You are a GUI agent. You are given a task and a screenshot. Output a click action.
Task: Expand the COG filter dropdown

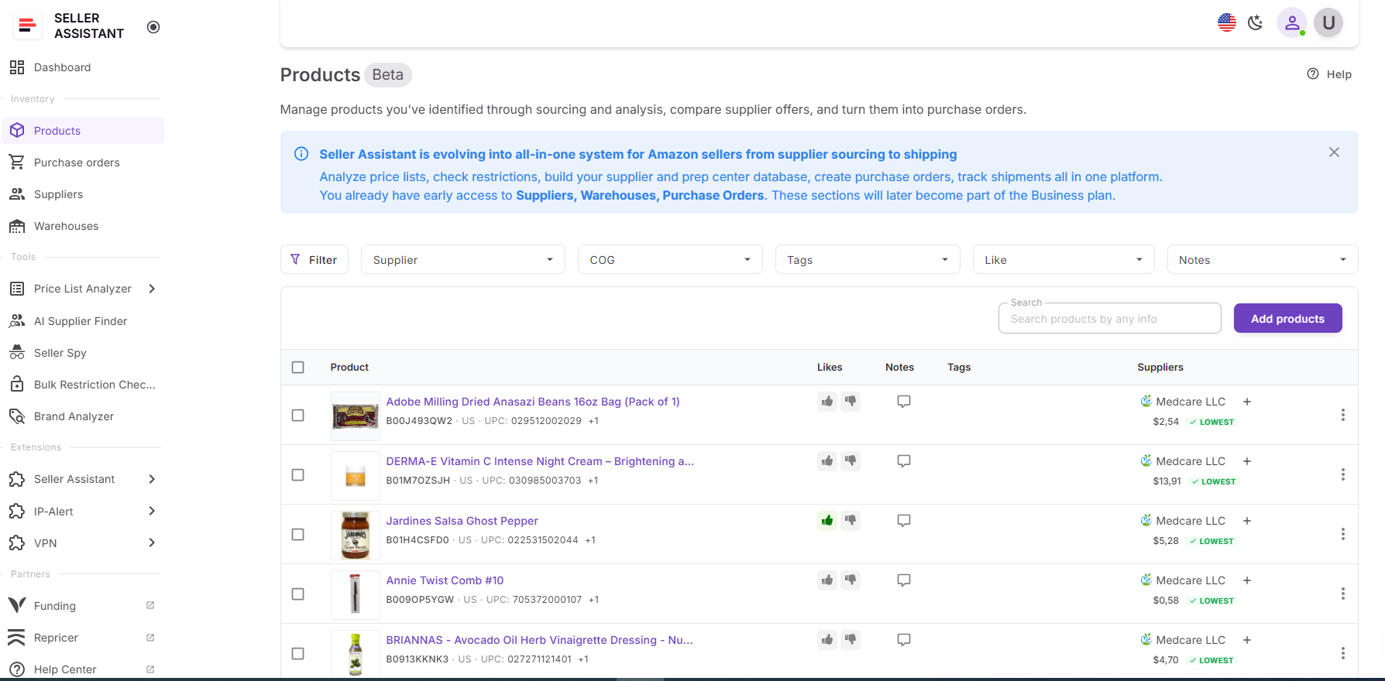click(x=669, y=260)
